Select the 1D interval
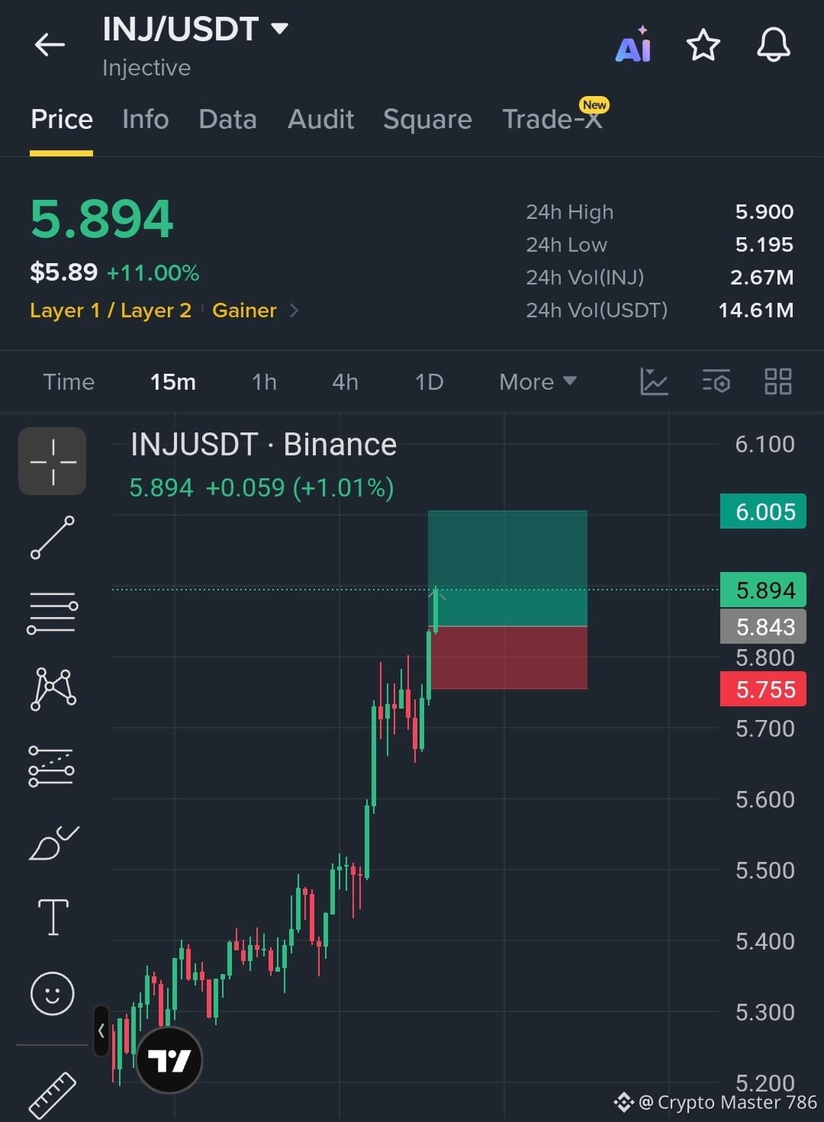The height and width of the screenshot is (1122, 824). tap(429, 381)
